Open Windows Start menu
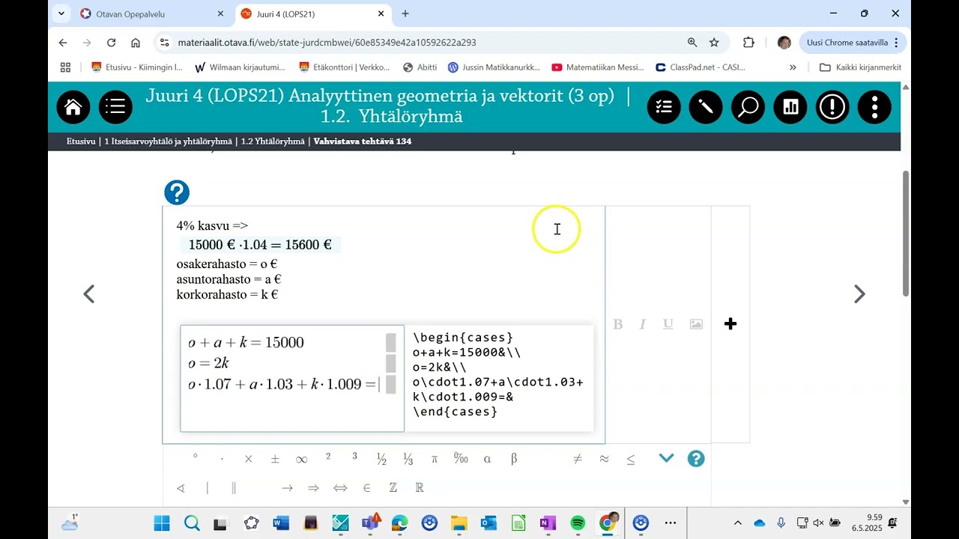The image size is (959, 539). click(x=163, y=523)
